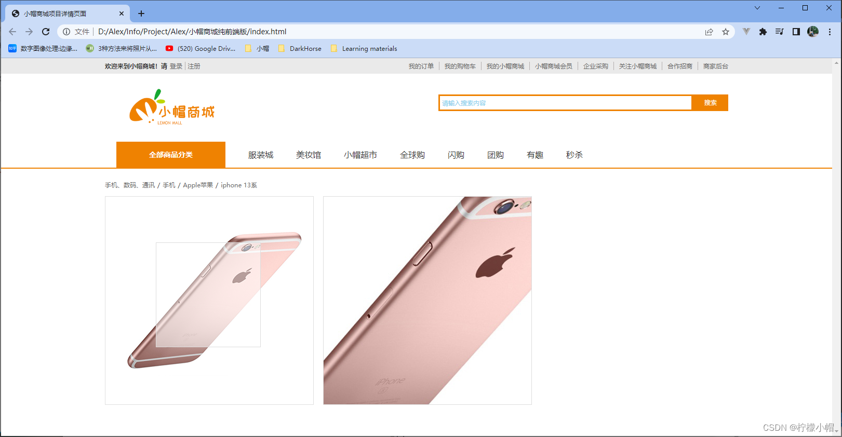Open 全部商品分类 category menu
Image resolution: width=842 pixels, height=437 pixels.
pyautogui.click(x=171, y=155)
